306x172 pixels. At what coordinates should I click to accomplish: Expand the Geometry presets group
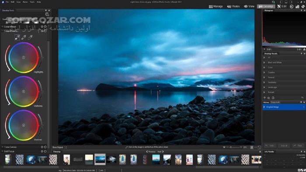tap(264, 83)
